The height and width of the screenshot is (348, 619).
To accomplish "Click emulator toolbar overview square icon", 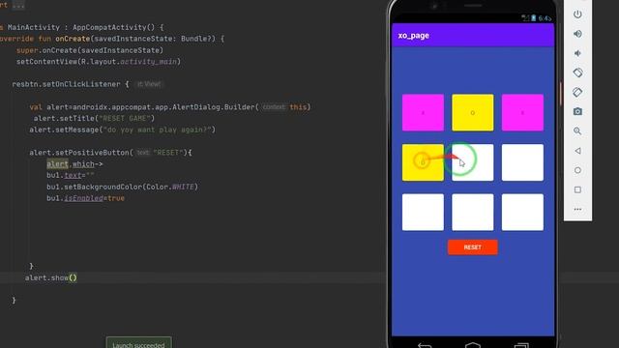I will coord(577,189).
